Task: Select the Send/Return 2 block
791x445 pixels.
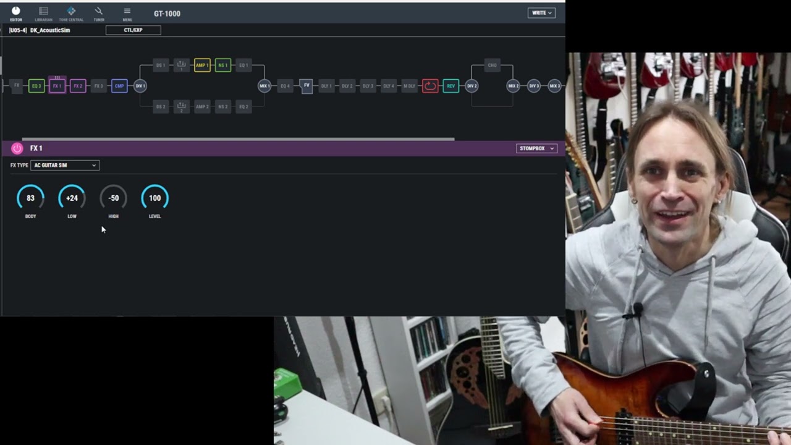Action: (x=181, y=106)
